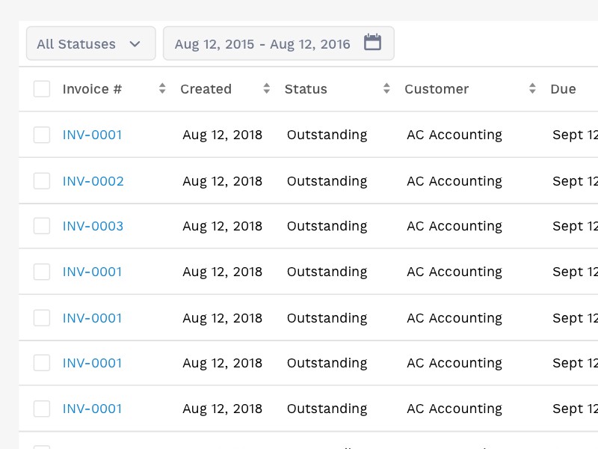Open invoice INV-0002
The image size is (598, 449).
93,180
